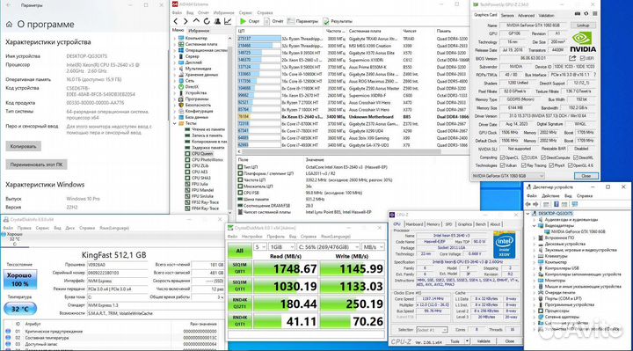Click the 32 °C temperature indicator in CrystalDiskInfo
This screenshot has height=351, width=633.
coord(19,309)
